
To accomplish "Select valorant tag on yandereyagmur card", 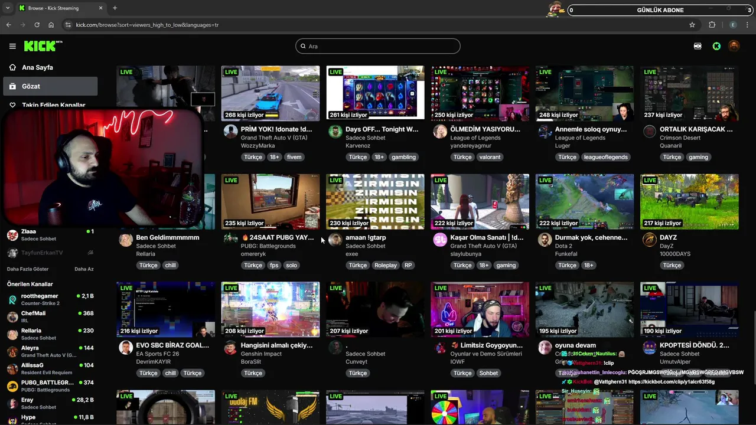I will (x=490, y=157).
